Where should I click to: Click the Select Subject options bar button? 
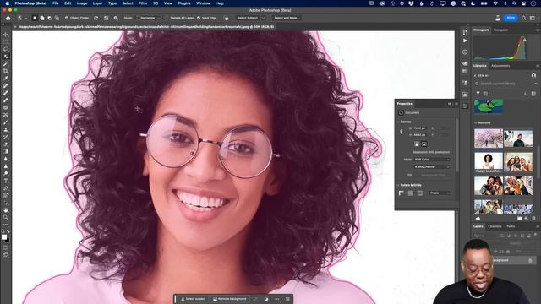tap(248, 18)
